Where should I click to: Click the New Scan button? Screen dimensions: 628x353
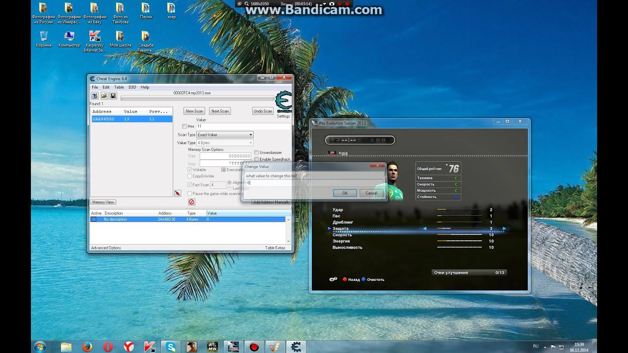tap(194, 111)
